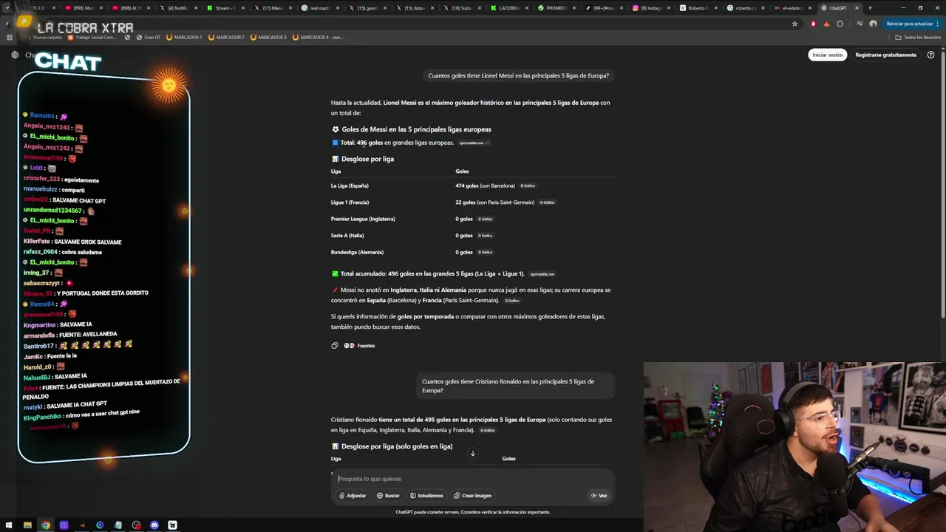Click the Lionel Messi question bubble
946x532 pixels.
[519, 75]
